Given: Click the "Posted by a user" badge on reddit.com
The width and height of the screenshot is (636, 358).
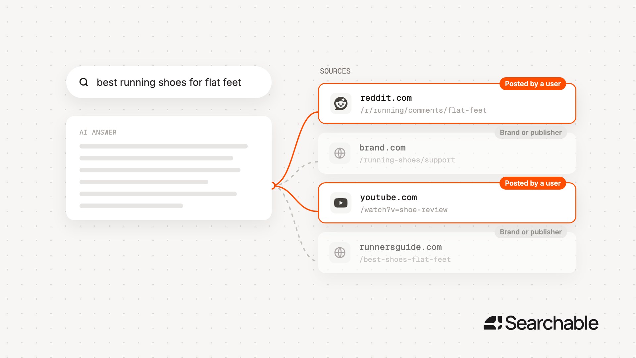Looking at the screenshot, I should 533,84.
